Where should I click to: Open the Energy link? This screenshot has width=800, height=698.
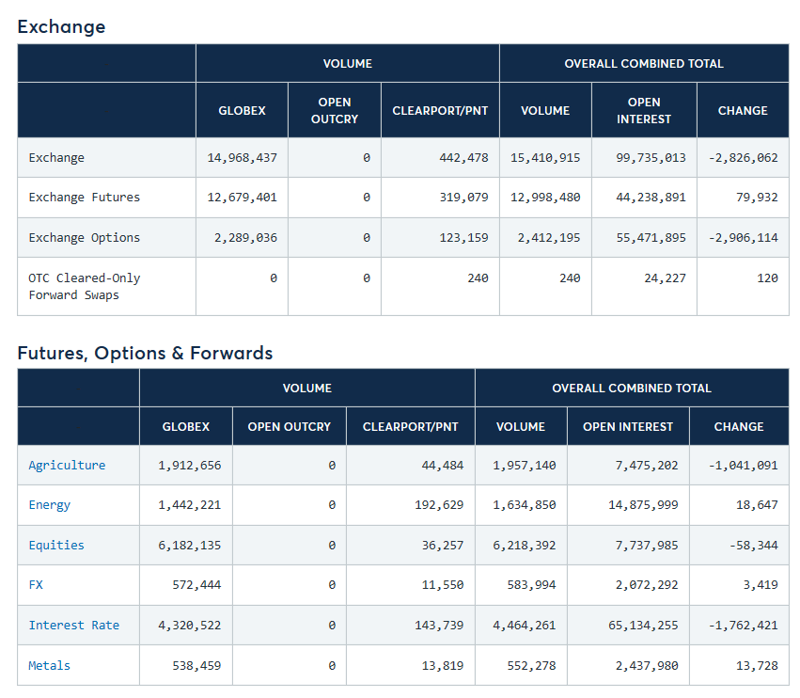coord(50,505)
